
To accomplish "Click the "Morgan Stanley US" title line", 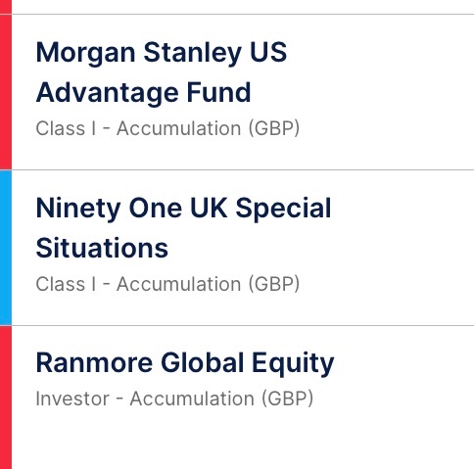I will tap(162, 53).
